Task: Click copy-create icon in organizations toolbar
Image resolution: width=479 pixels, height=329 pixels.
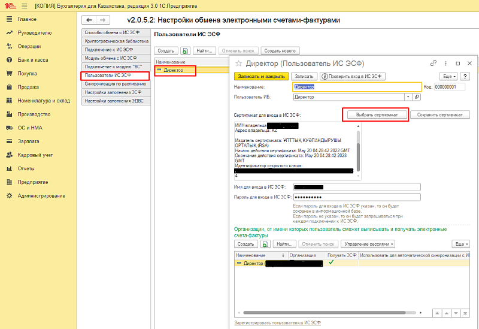Action: [x=264, y=244]
